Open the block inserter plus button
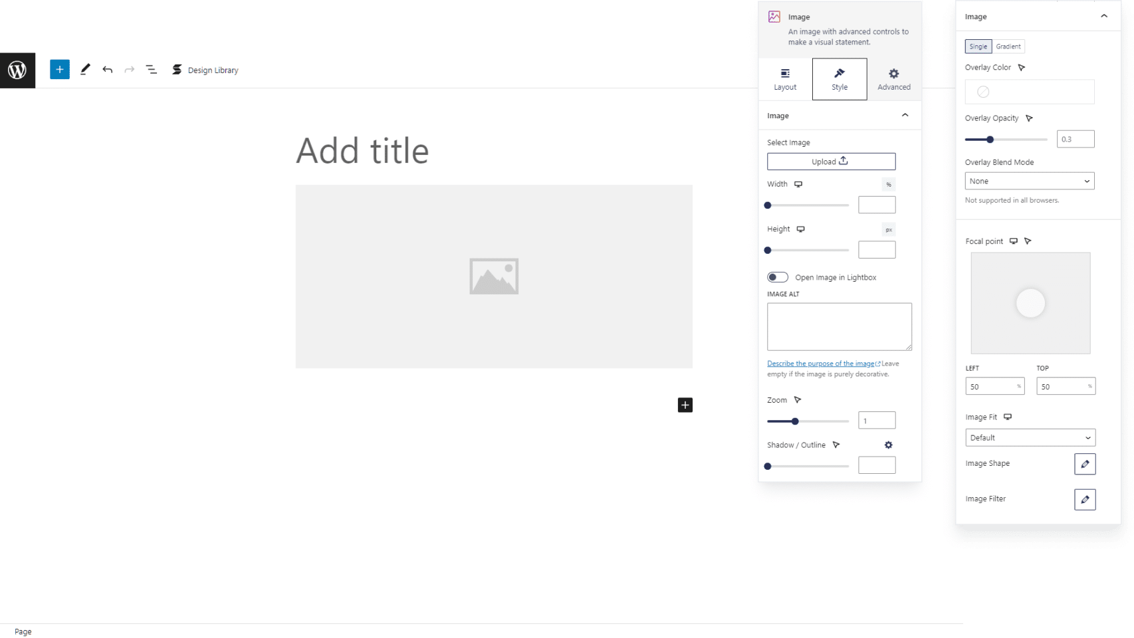 pos(60,70)
